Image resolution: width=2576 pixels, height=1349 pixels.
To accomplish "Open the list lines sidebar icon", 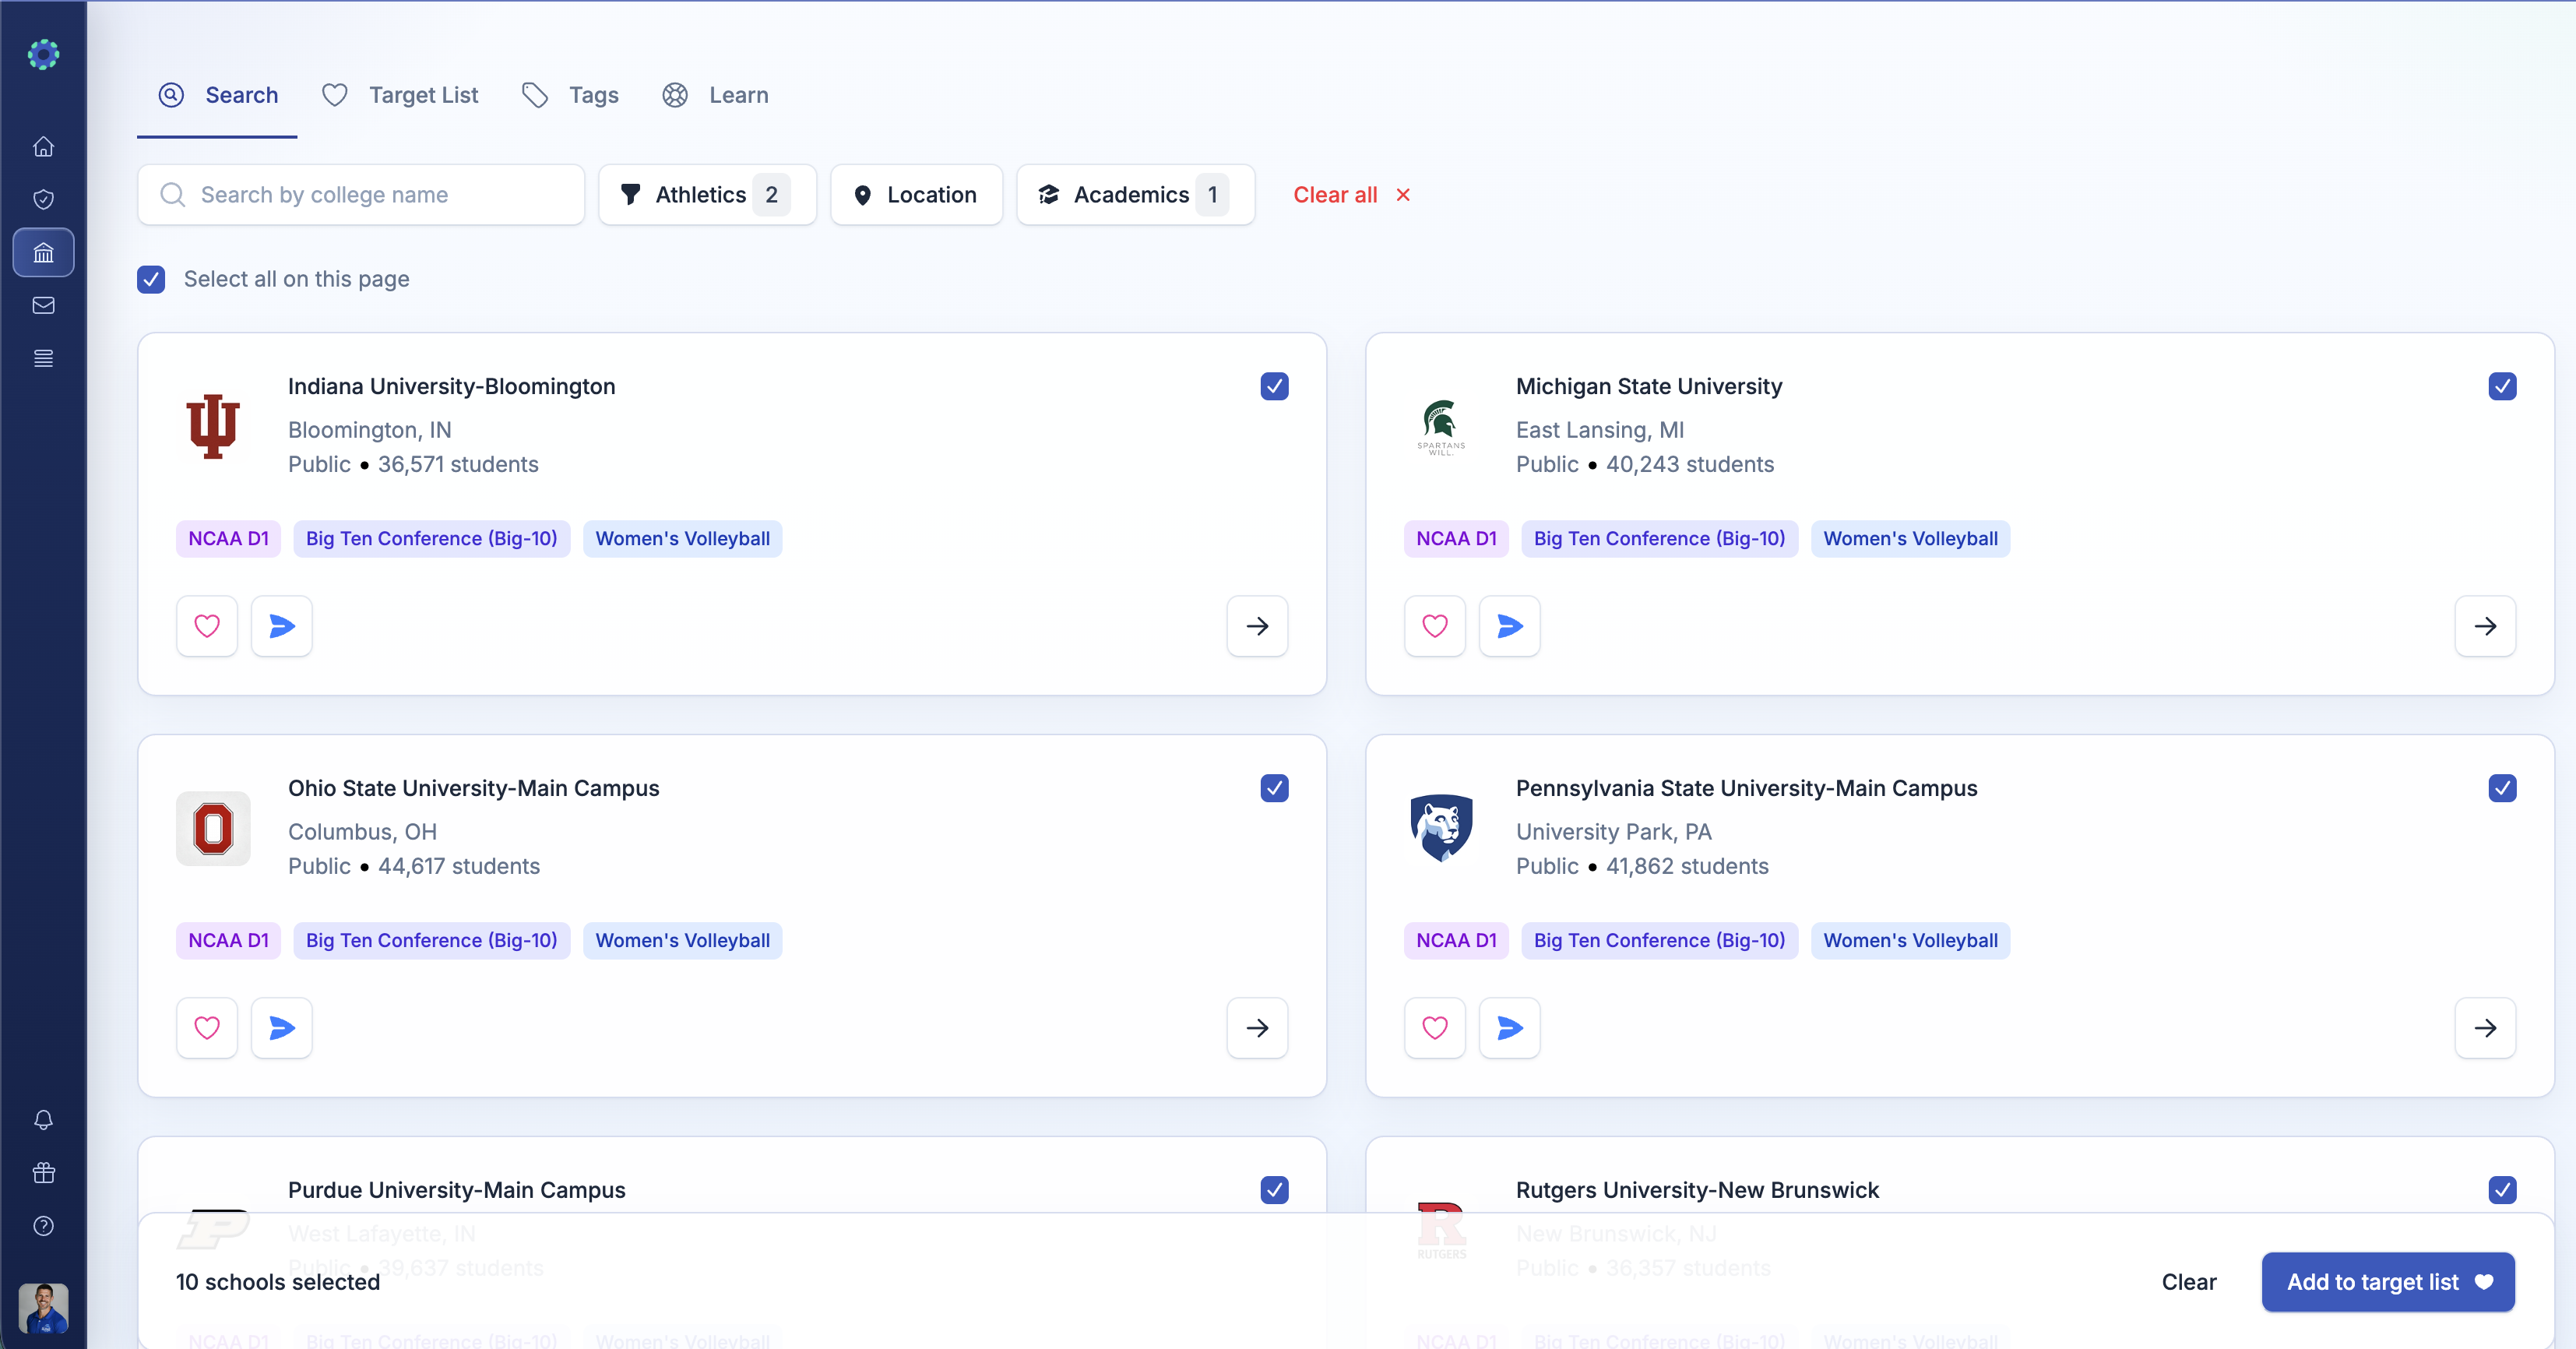I will point(43,359).
